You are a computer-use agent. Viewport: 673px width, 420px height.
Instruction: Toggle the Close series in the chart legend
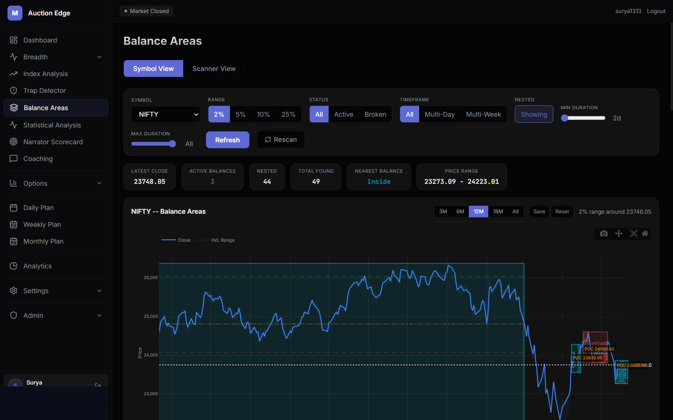coord(176,240)
